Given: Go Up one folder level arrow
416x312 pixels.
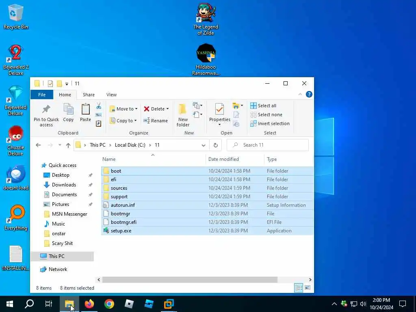Looking at the screenshot, I should [x=68, y=145].
